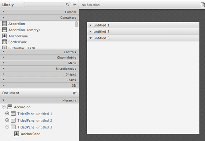Screen dimensions: 205x141
Task: Select the BorderPane label in Library list
Action: pos(18,42)
